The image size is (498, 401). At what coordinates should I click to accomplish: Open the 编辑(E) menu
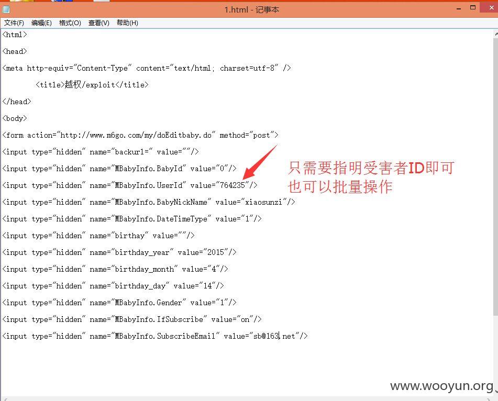tap(41, 23)
